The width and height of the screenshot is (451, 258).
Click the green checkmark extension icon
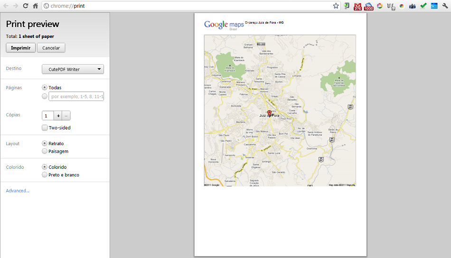pyautogui.click(x=423, y=6)
